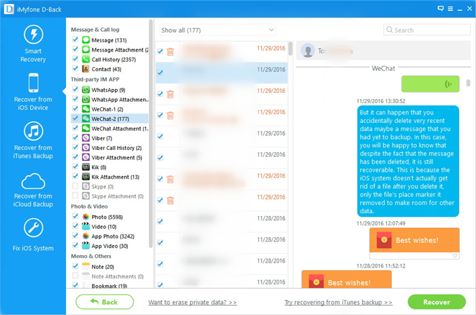The height and width of the screenshot is (315, 476).
Task: Select Bookmark (19) category
Action: click(x=109, y=286)
